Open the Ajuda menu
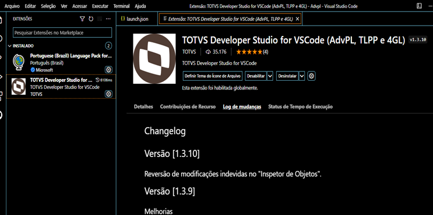Viewport: 433px width, 215px height. click(140, 6)
